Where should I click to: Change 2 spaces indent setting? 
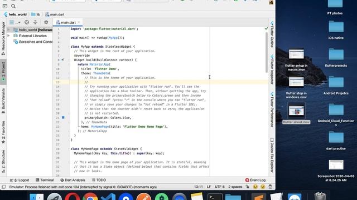(x=235, y=187)
